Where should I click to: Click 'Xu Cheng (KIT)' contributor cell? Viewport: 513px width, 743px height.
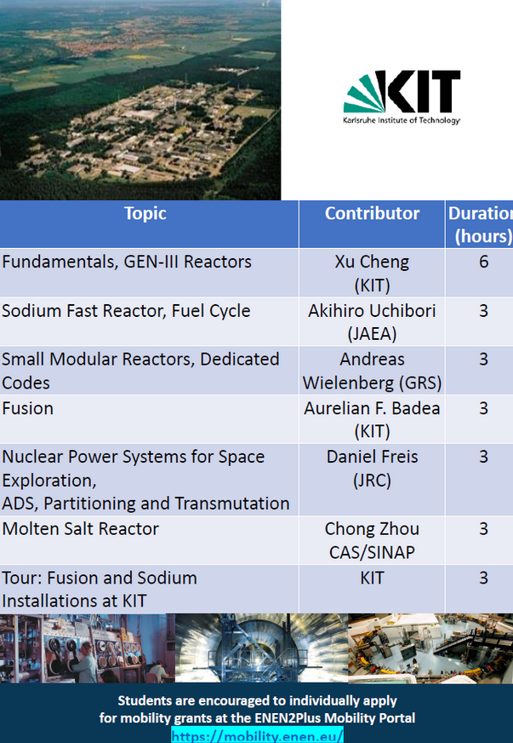point(372,273)
